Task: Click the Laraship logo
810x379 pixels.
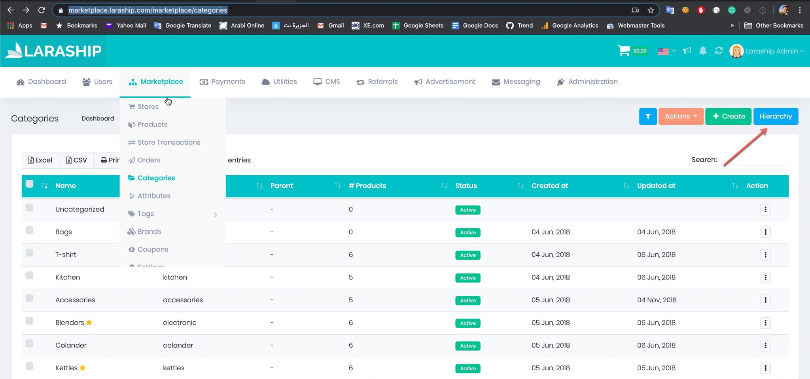Action: coord(53,51)
